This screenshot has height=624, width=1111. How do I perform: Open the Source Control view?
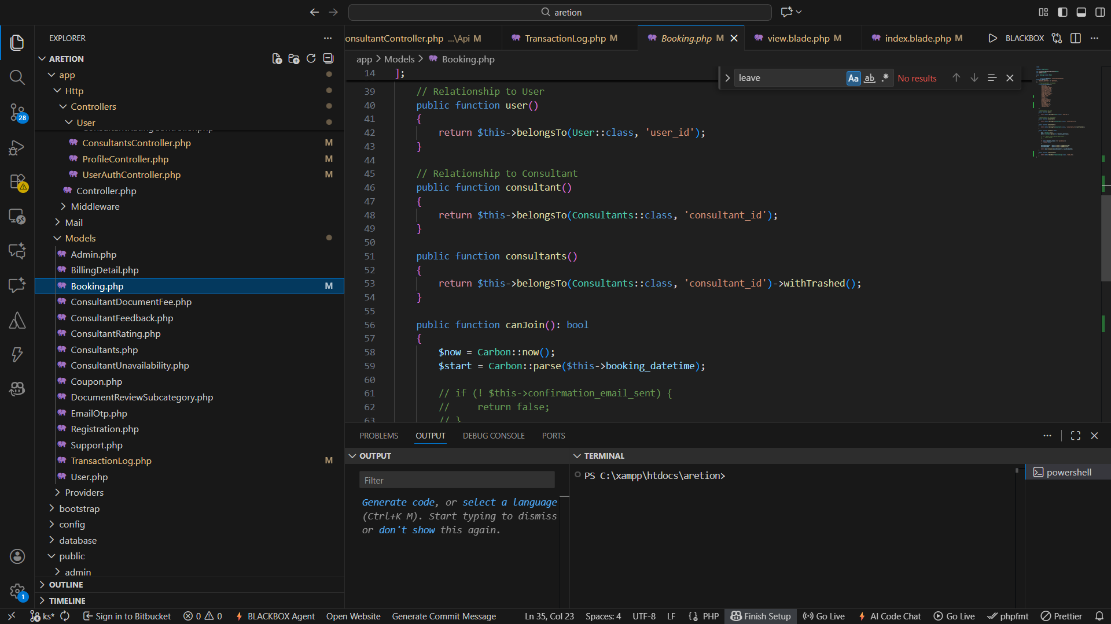tap(17, 112)
